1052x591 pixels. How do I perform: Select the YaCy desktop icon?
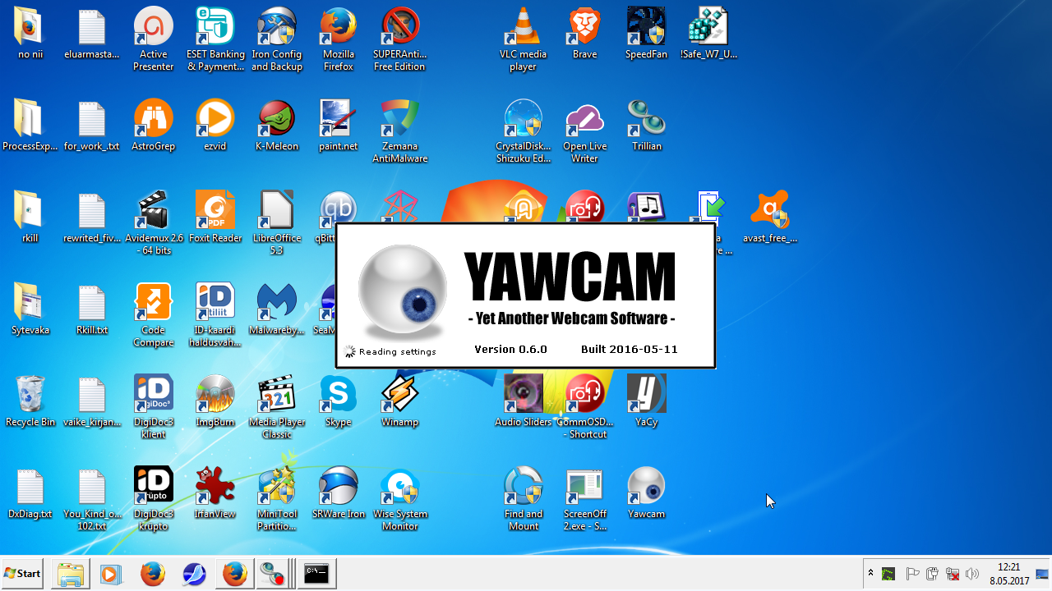pyautogui.click(x=646, y=401)
